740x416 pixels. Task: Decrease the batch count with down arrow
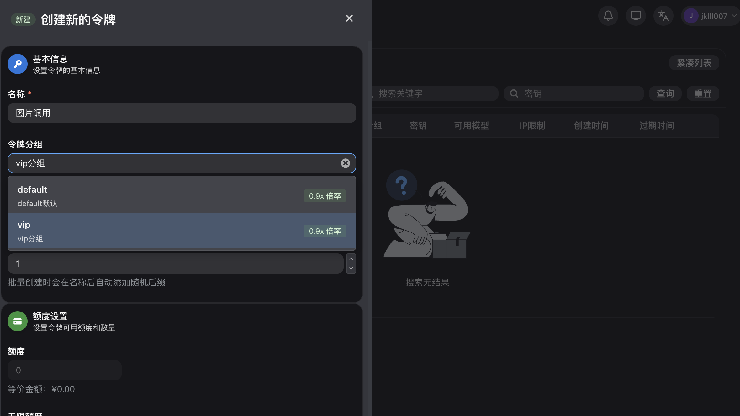pyautogui.click(x=351, y=268)
